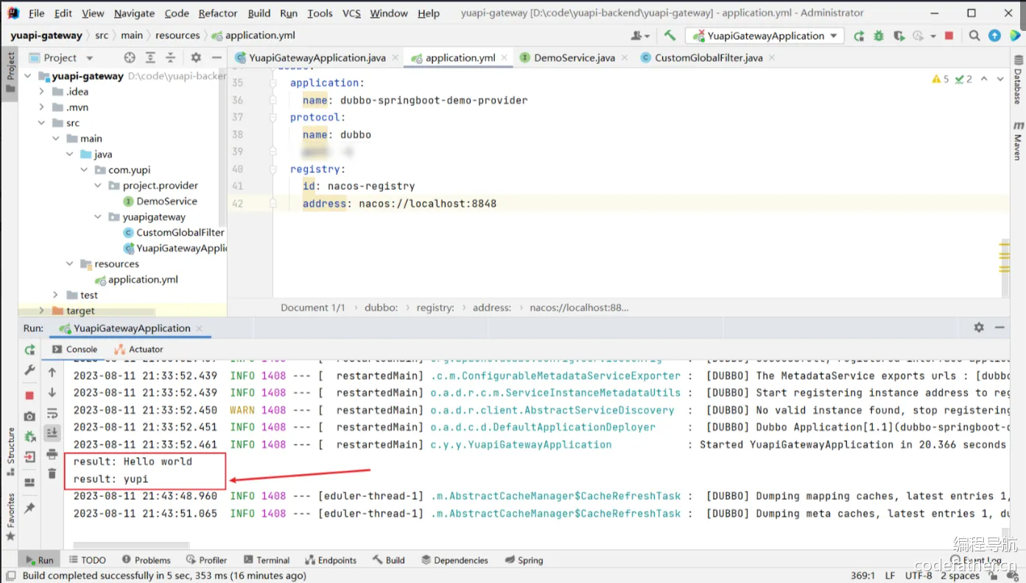Select application.yml in the project tree

[143, 279]
